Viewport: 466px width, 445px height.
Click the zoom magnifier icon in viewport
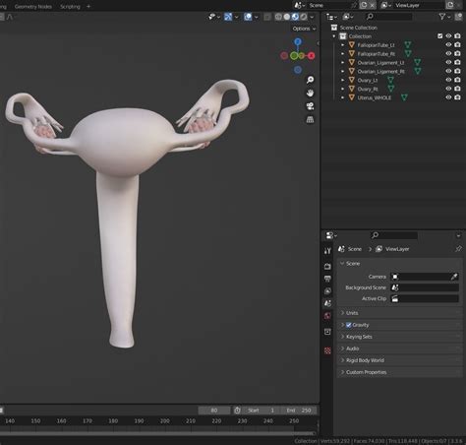tap(310, 80)
